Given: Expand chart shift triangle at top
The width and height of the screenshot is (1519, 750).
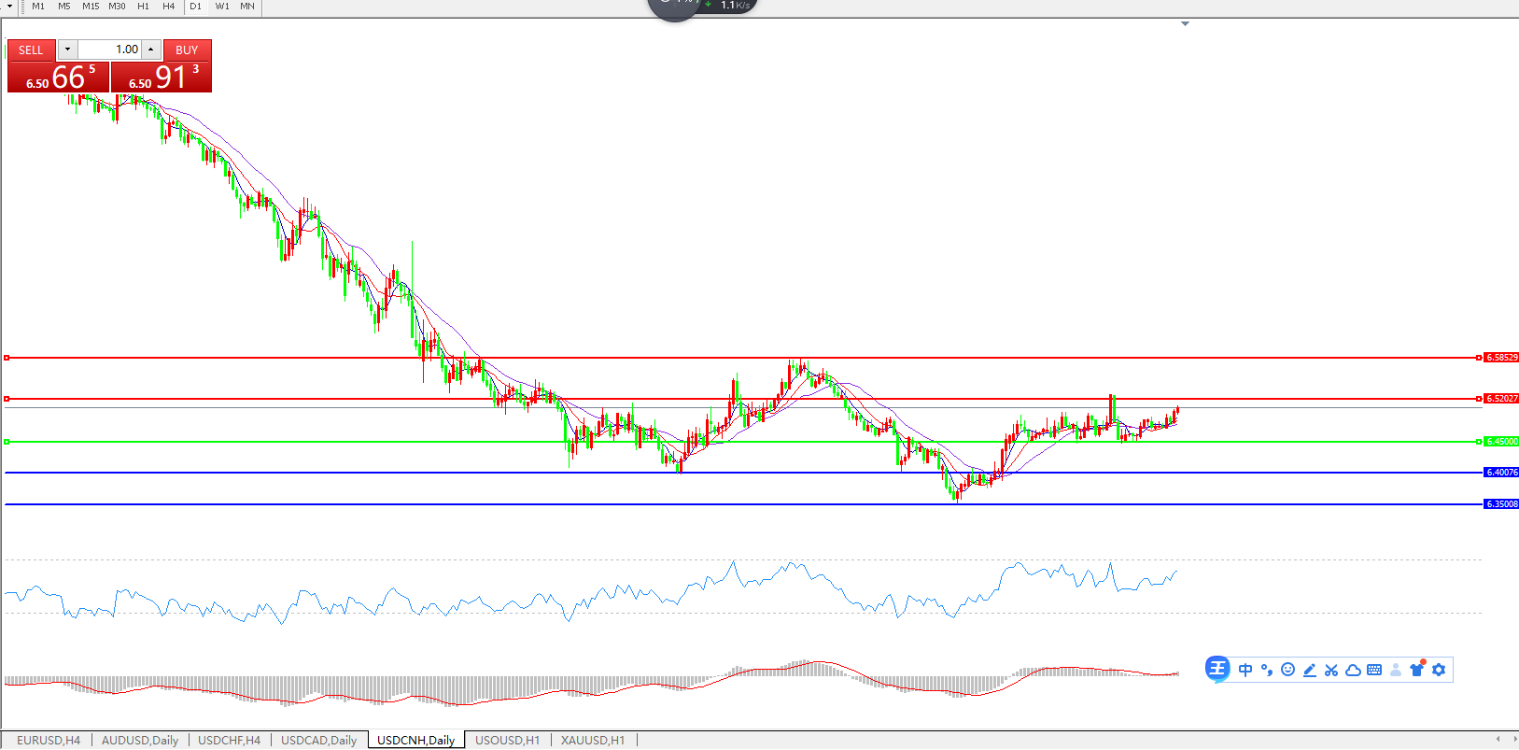Looking at the screenshot, I should 1185,23.
